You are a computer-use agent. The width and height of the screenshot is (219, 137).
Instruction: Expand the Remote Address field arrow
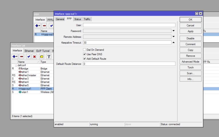coord(173,37)
